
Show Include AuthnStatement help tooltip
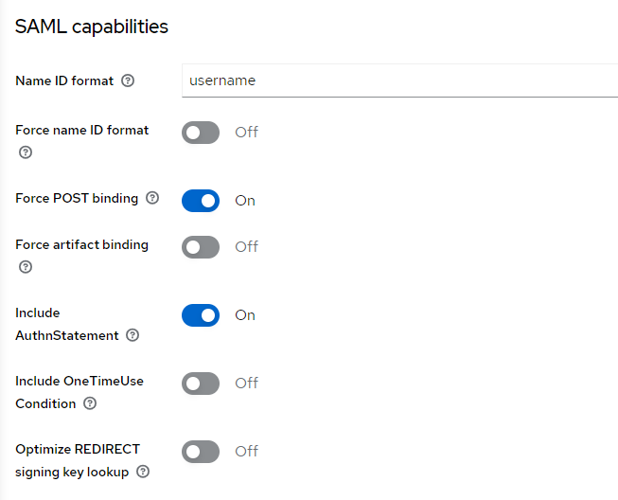click(x=132, y=335)
